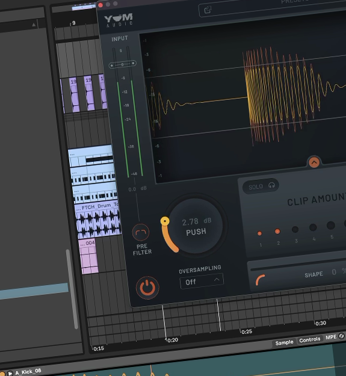Click the INPUT meter label
Viewport: 346px width, 376px height.
120,39
